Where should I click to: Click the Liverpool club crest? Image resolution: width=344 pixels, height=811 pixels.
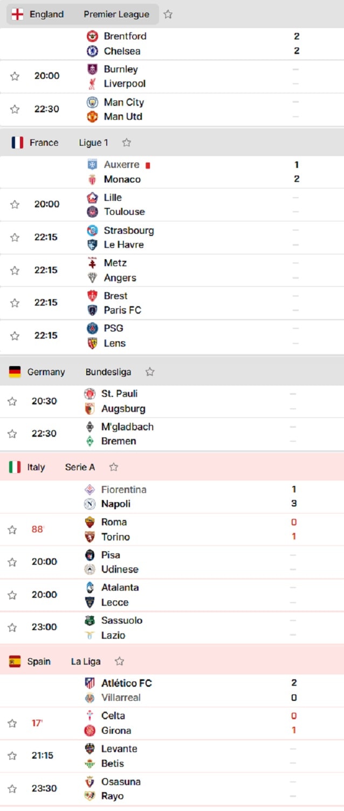[92, 84]
